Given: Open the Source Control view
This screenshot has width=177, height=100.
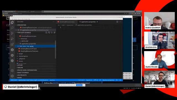Looking at the screenshot, I should pyautogui.click(x=12, y=33).
